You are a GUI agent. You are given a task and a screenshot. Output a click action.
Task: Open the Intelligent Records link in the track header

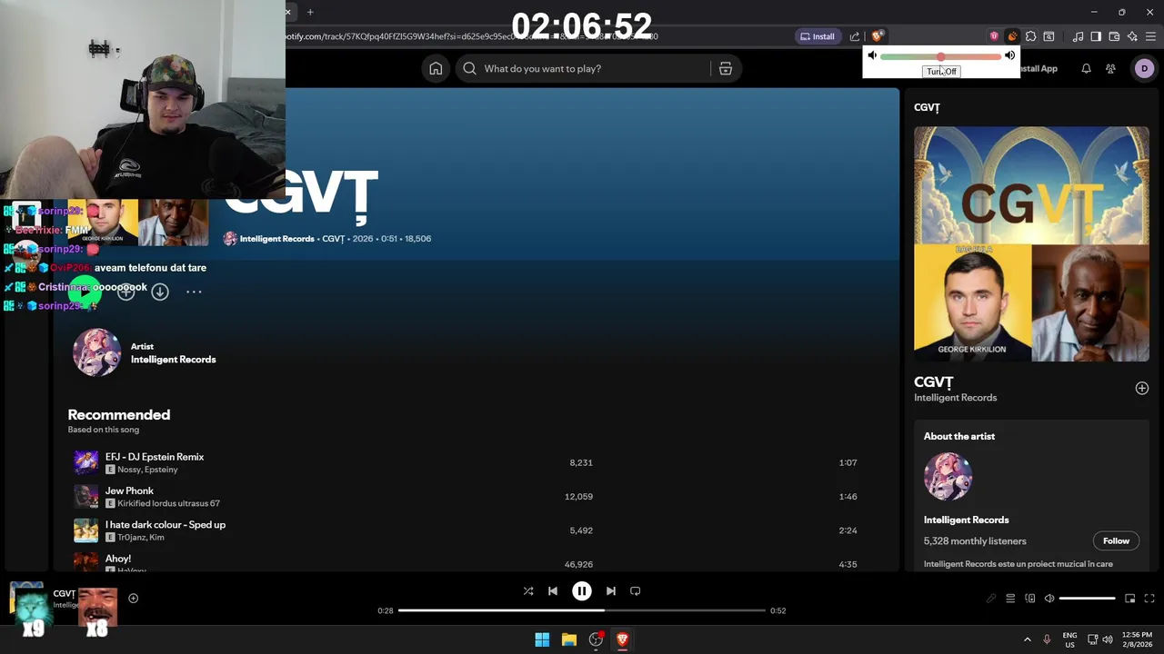[x=277, y=239]
